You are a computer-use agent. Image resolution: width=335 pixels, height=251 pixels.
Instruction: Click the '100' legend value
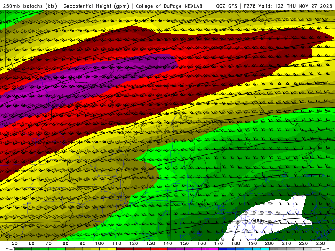point(100,243)
